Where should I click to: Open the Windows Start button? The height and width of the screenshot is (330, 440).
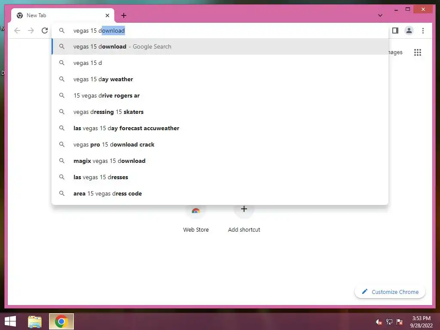(10, 321)
